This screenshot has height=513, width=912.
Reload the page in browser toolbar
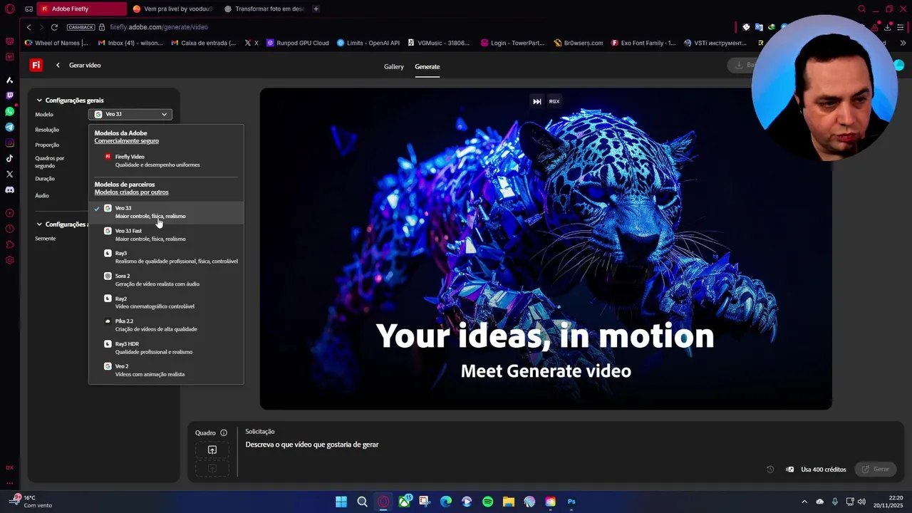click(54, 27)
